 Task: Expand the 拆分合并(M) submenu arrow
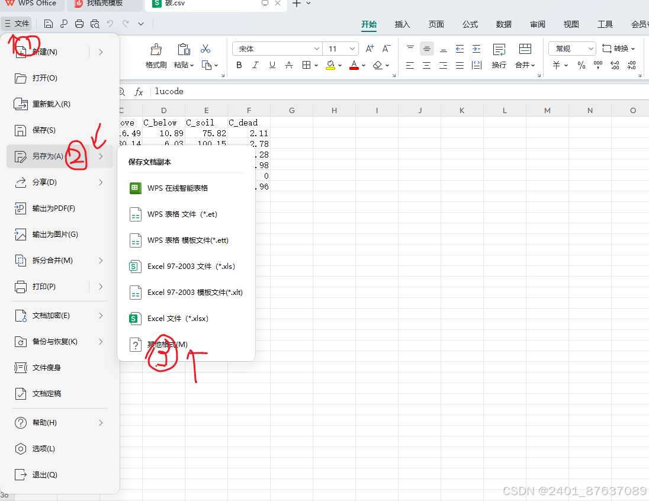(x=101, y=261)
